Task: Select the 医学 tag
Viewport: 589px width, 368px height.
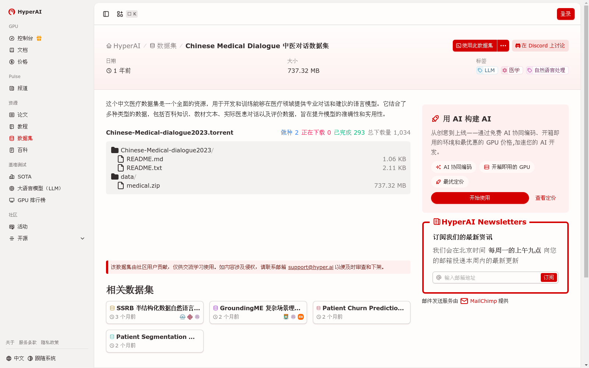Action: (512, 70)
